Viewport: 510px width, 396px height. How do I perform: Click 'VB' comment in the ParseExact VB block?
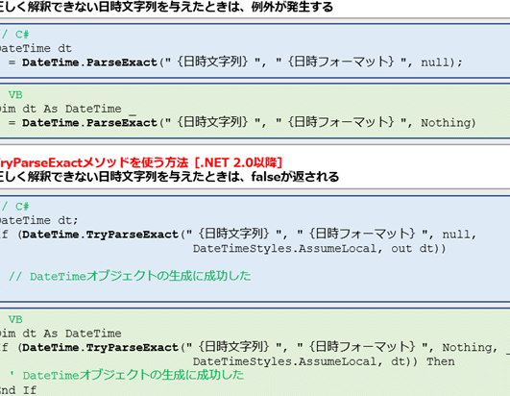click(x=15, y=95)
